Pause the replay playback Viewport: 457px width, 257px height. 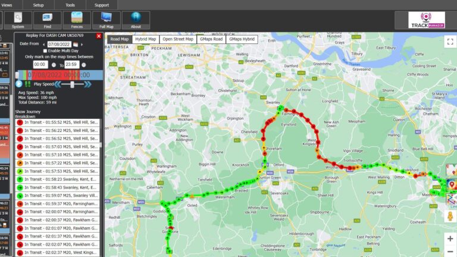pos(27,84)
